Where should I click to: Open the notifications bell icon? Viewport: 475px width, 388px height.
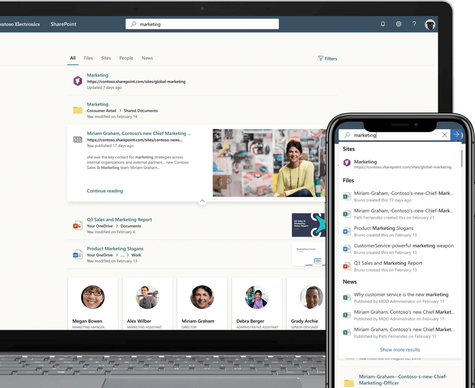[x=383, y=24]
